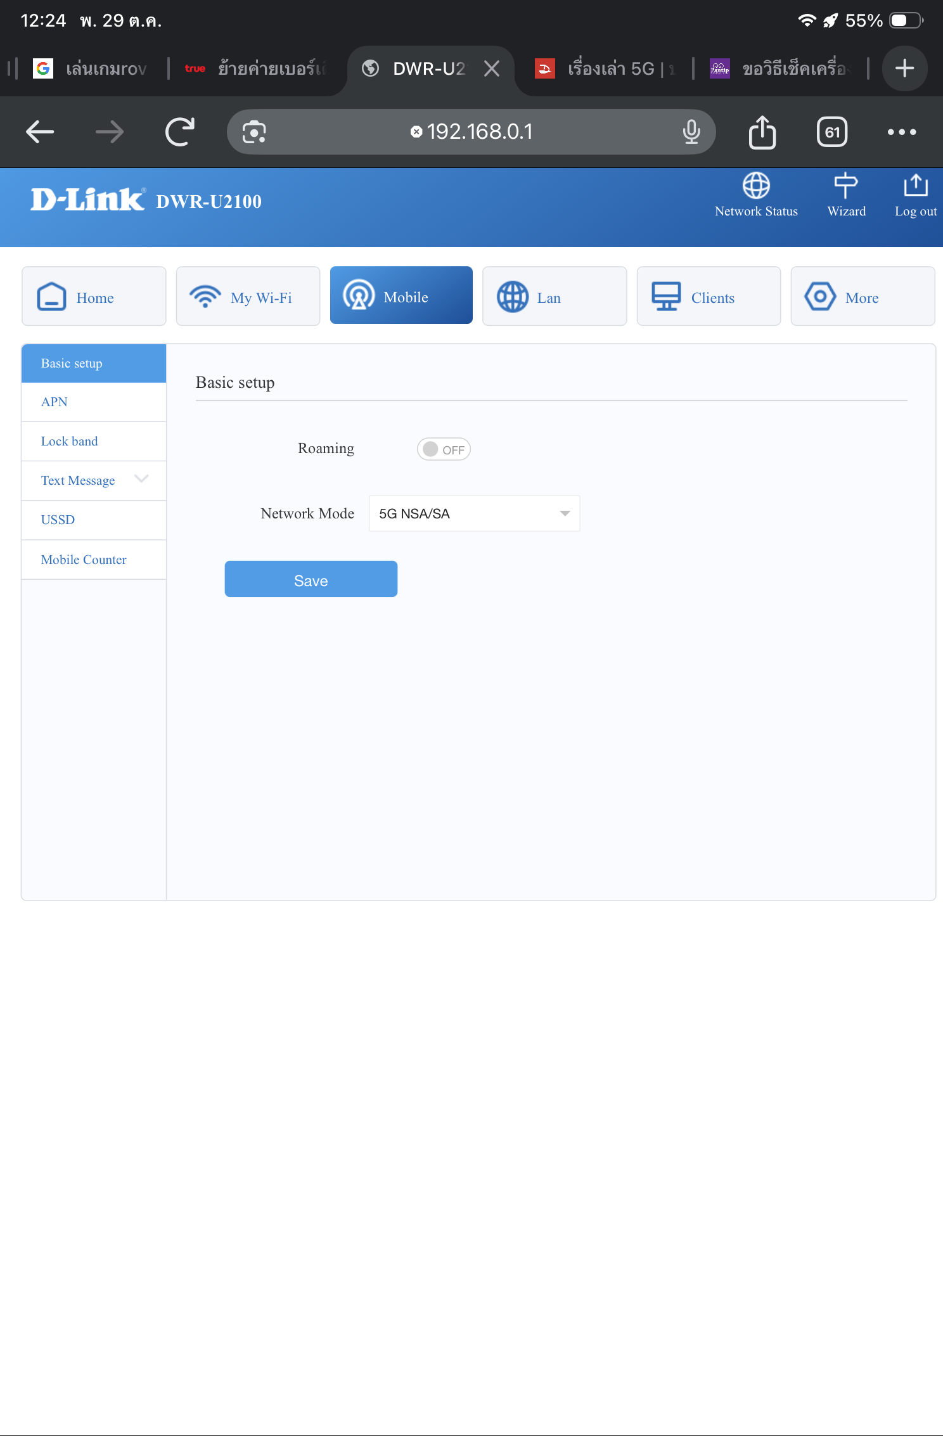Open the Home section
943x1436 pixels.
coord(94,297)
